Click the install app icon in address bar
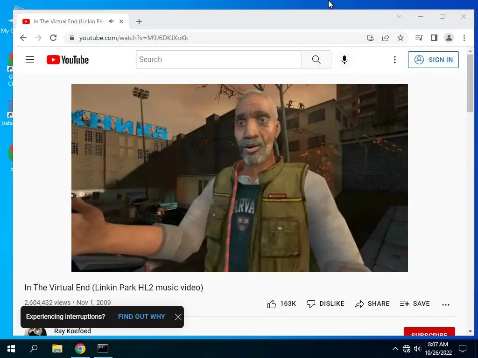 (370, 38)
